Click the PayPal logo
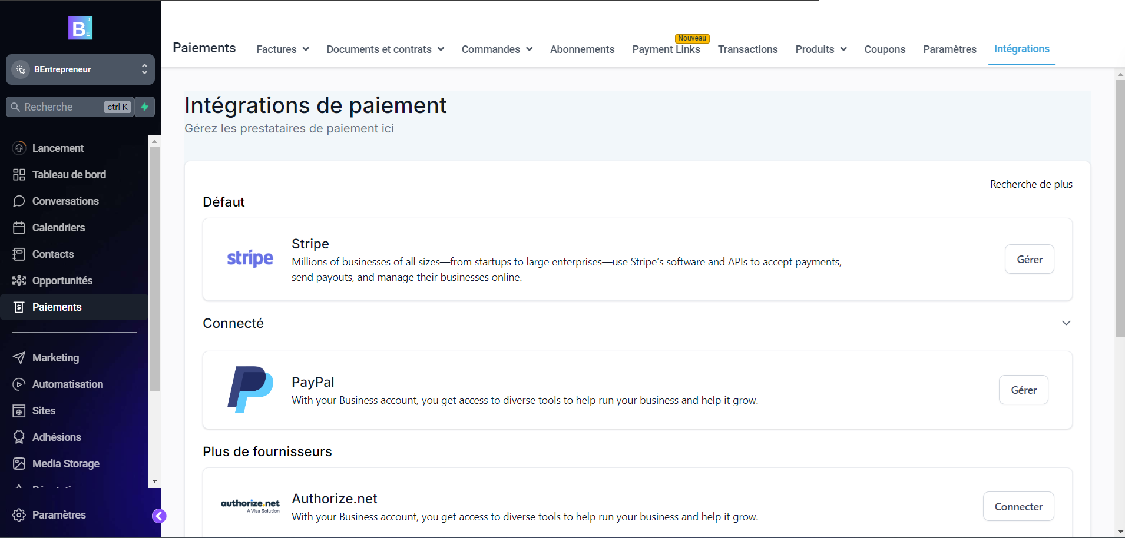The height and width of the screenshot is (538, 1125). tap(250, 389)
